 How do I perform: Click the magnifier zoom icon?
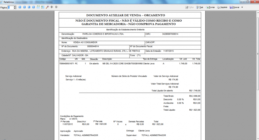point(47,7)
